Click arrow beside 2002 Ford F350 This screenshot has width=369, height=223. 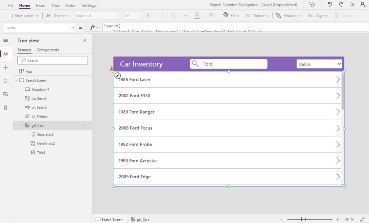pos(338,96)
